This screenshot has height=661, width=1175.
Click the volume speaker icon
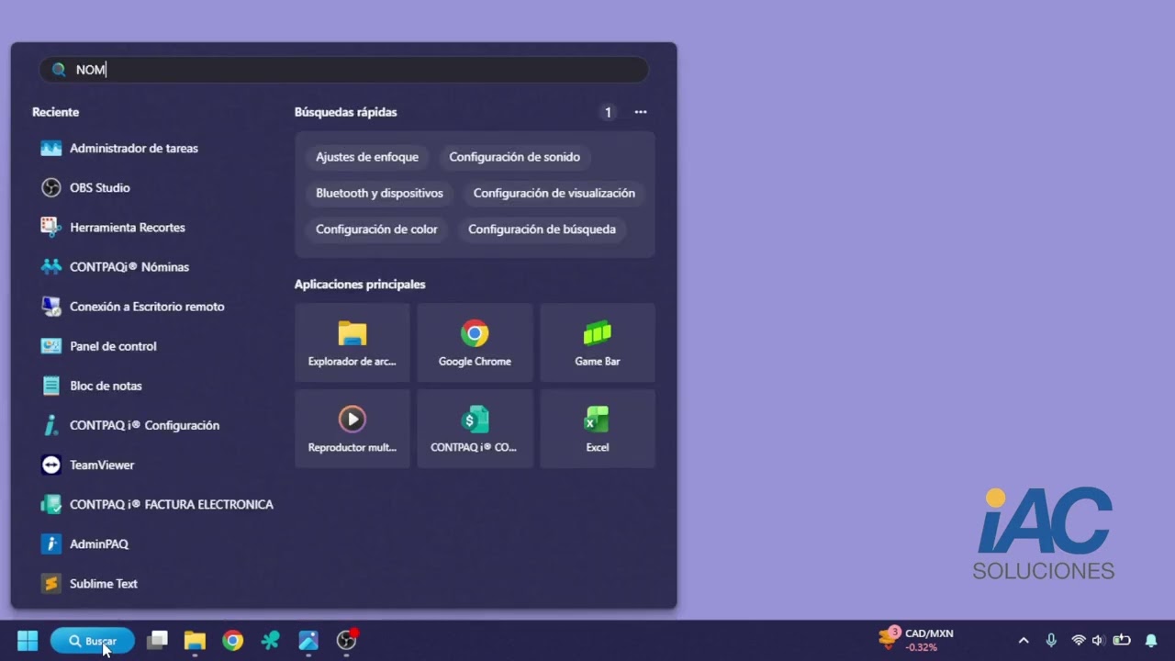(x=1098, y=641)
